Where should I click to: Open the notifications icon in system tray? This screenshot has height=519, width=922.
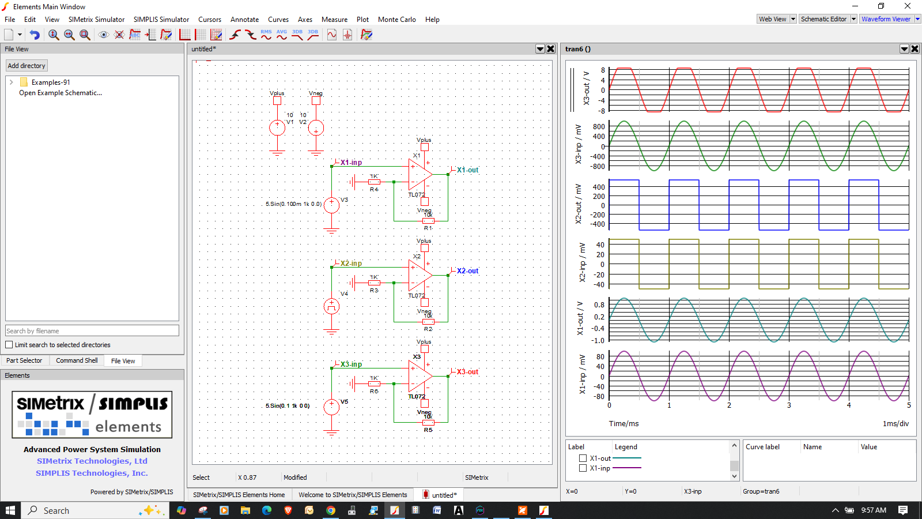(903, 510)
